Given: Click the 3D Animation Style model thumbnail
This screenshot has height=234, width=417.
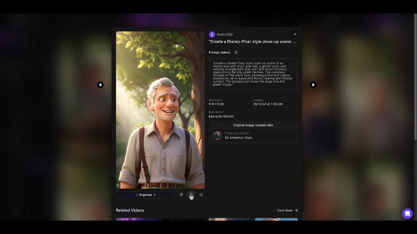Looking at the screenshot, I should click(x=217, y=136).
